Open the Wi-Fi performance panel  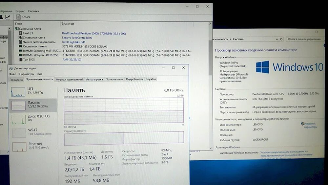point(33,133)
